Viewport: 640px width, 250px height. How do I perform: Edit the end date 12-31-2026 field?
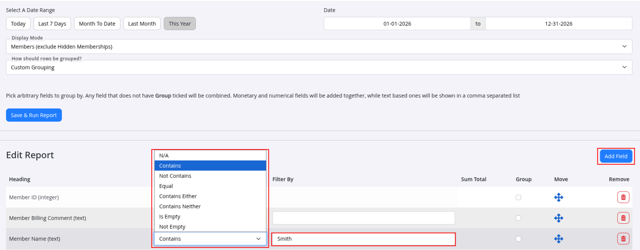coord(558,24)
